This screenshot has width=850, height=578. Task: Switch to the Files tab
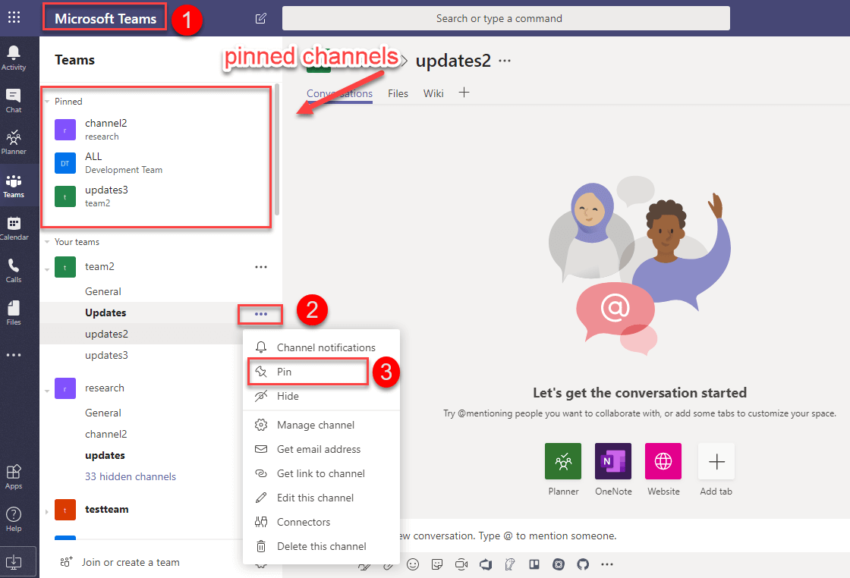pyautogui.click(x=398, y=93)
